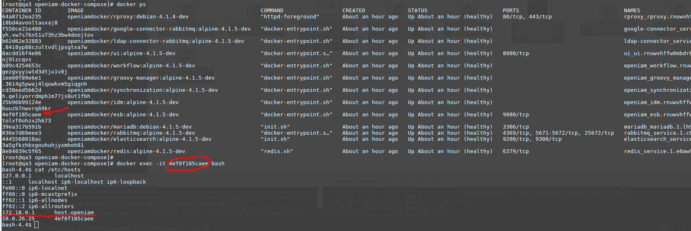Click the STATUS column header

417,11
